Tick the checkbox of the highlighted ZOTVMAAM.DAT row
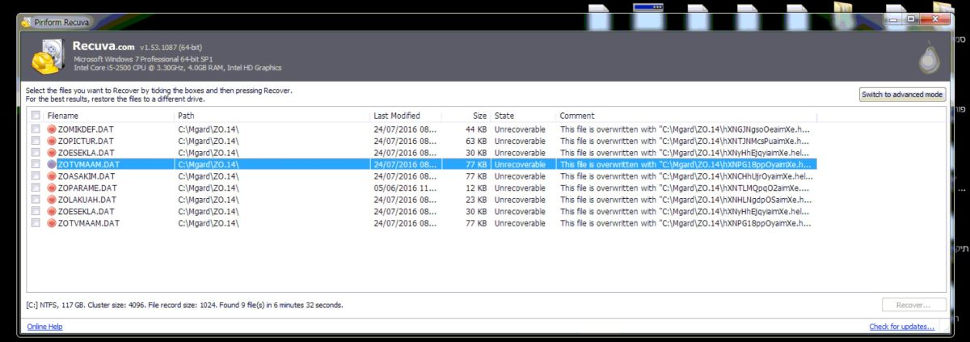Viewport: 970px width, 342px height. pos(36,164)
